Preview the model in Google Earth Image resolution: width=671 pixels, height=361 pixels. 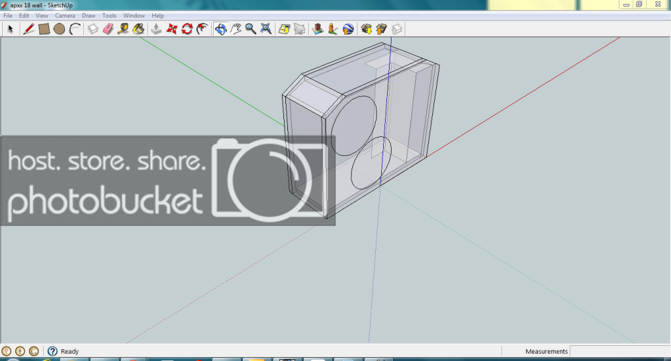[x=348, y=29]
